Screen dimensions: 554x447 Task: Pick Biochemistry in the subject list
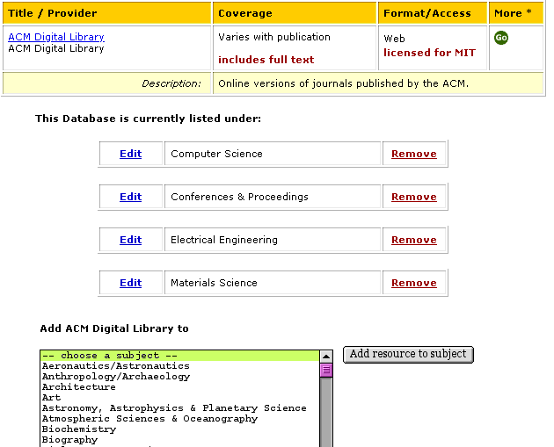pyautogui.click(x=79, y=429)
